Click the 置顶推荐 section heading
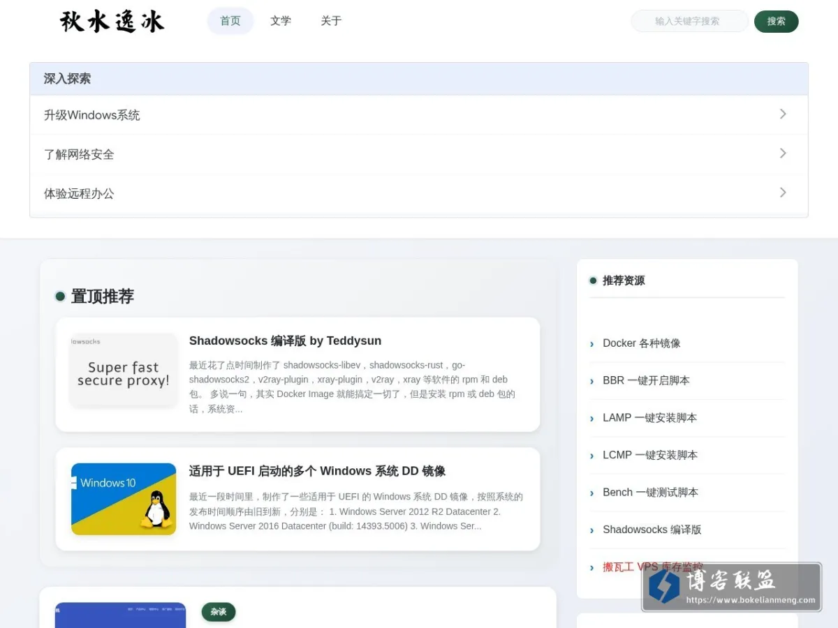The height and width of the screenshot is (628, 838). [x=102, y=297]
